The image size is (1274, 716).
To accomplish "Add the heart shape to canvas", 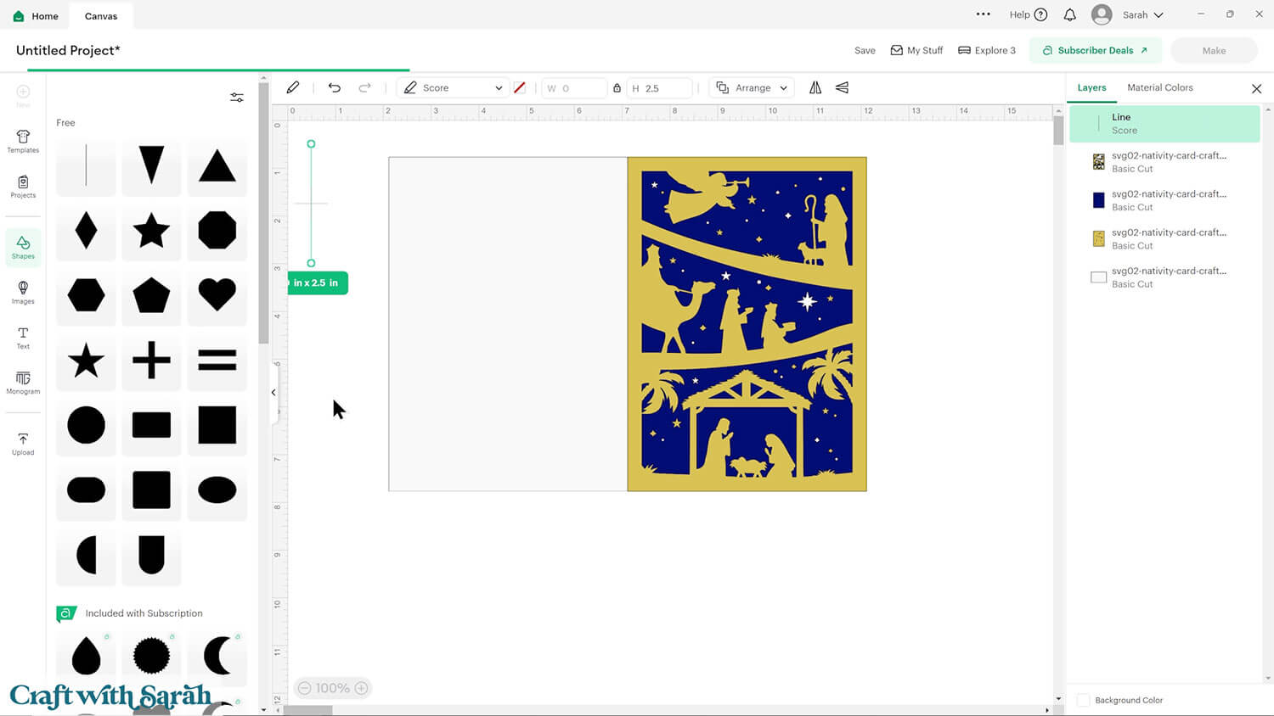I will coord(217,295).
